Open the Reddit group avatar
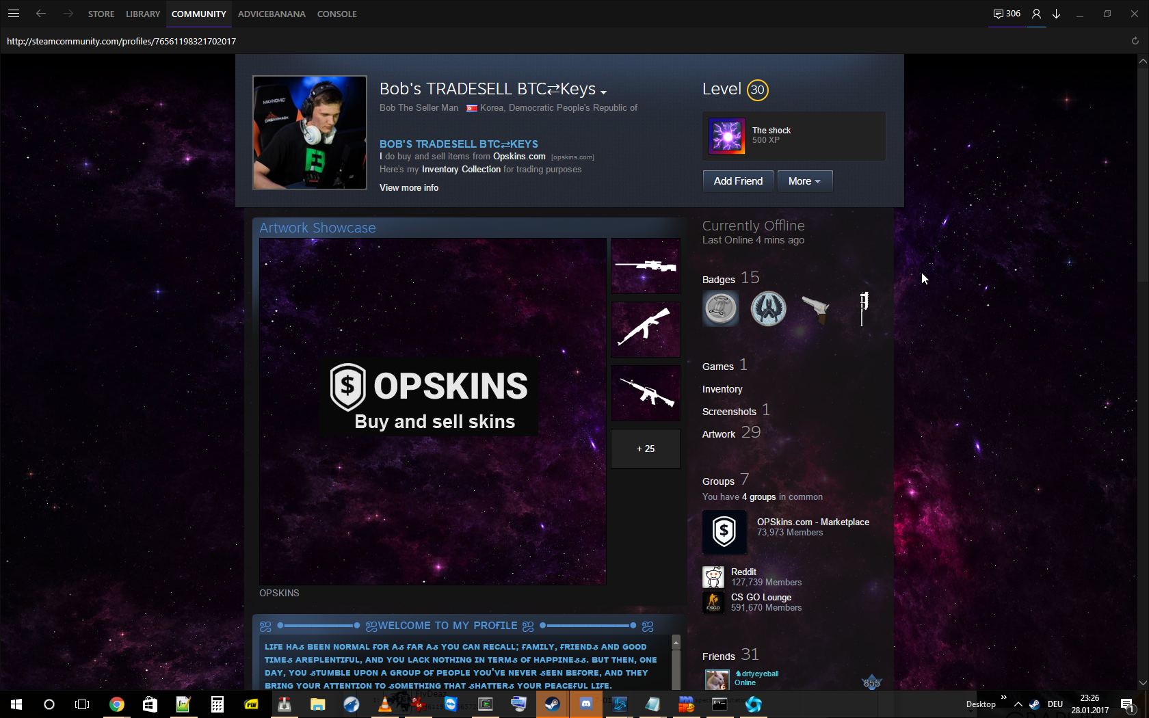 point(713,577)
